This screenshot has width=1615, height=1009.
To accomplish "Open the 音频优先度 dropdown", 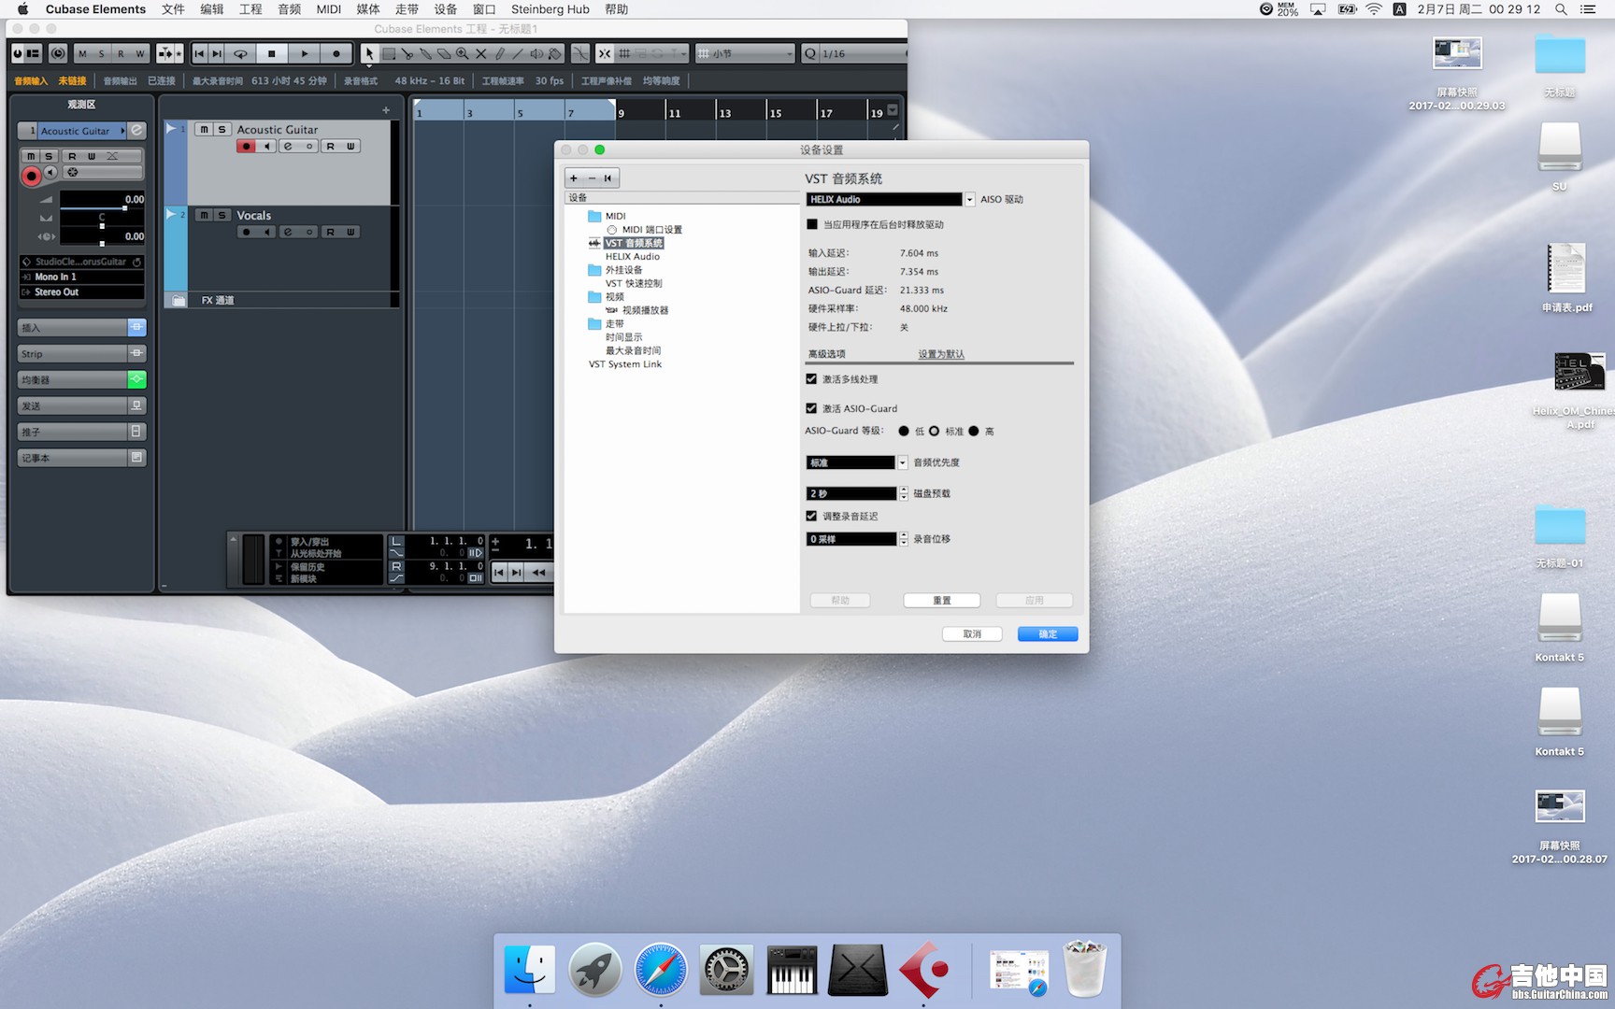I will point(902,462).
